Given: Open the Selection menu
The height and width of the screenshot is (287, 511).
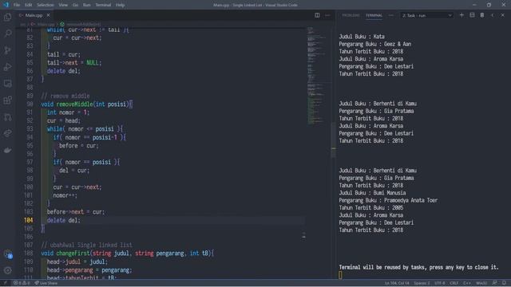Looking at the screenshot, I should [46, 5].
